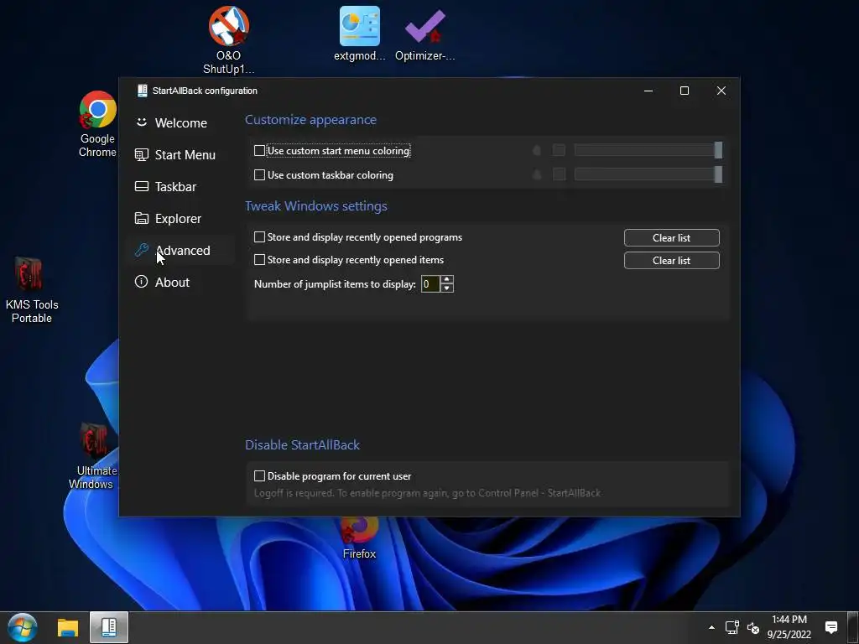The width and height of the screenshot is (859, 644).
Task: Click StartAllBack taskbar button
Action: 109,627
